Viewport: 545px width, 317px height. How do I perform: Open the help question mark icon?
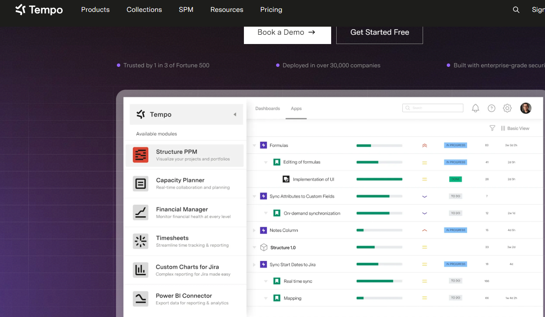pos(492,108)
